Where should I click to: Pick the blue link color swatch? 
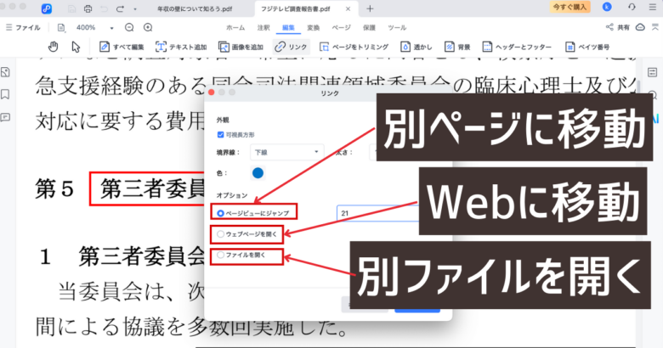(x=258, y=173)
